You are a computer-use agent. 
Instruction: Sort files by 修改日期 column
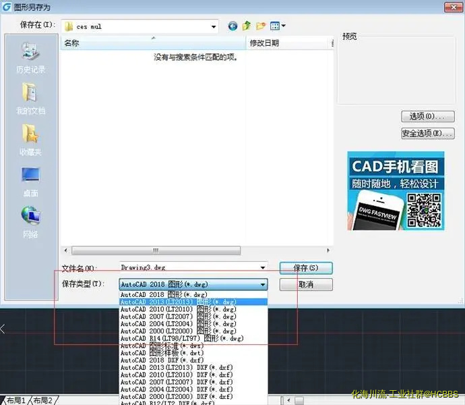264,43
